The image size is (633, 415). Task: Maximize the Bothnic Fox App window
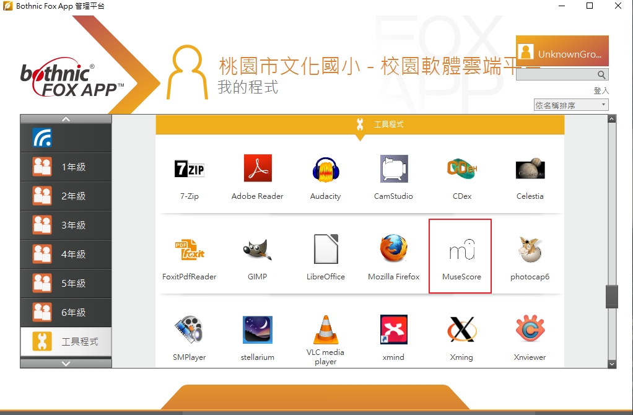point(590,6)
